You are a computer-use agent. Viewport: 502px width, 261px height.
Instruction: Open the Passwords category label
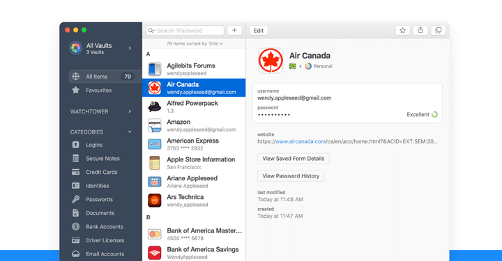(x=99, y=199)
